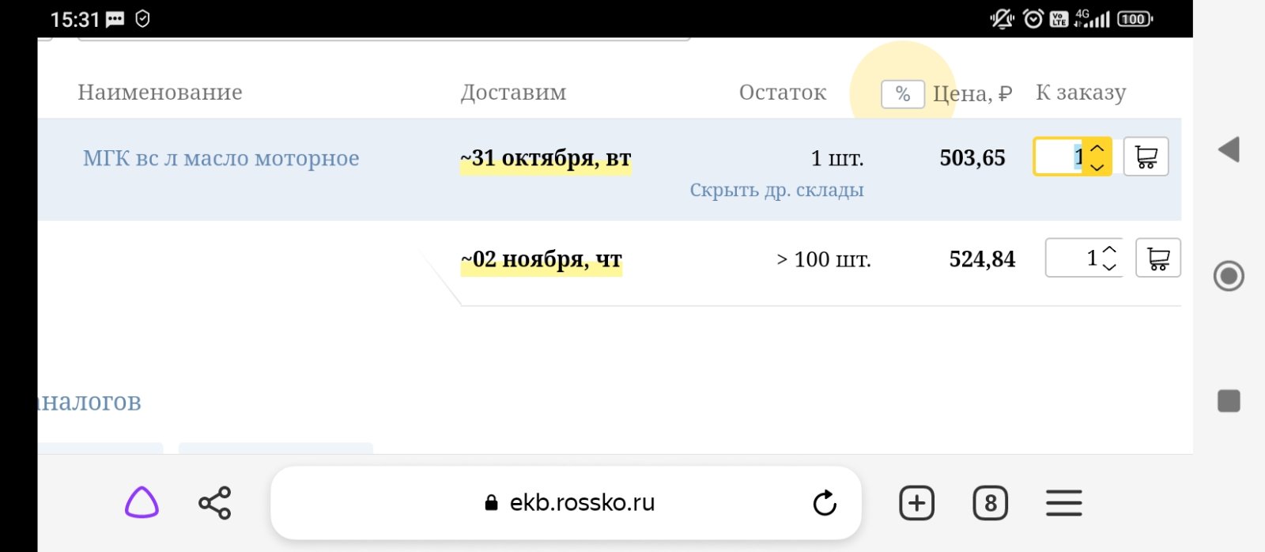This screenshot has width=1265, height=552.
Task: Tap the ekb.rossko.ru address bar
Action: tap(566, 503)
